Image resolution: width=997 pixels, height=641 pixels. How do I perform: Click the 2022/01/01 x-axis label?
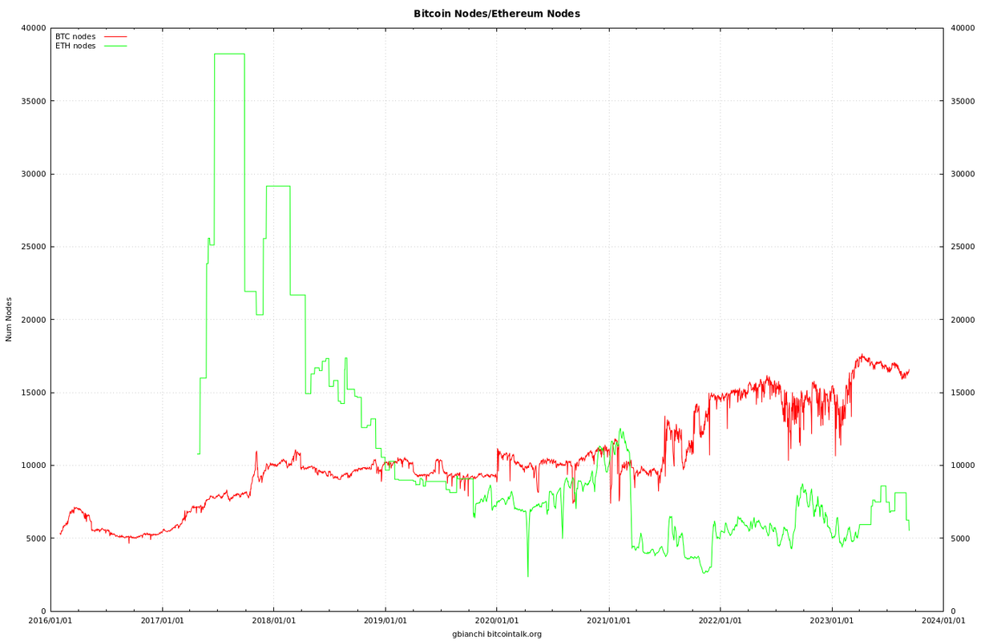coord(720,620)
